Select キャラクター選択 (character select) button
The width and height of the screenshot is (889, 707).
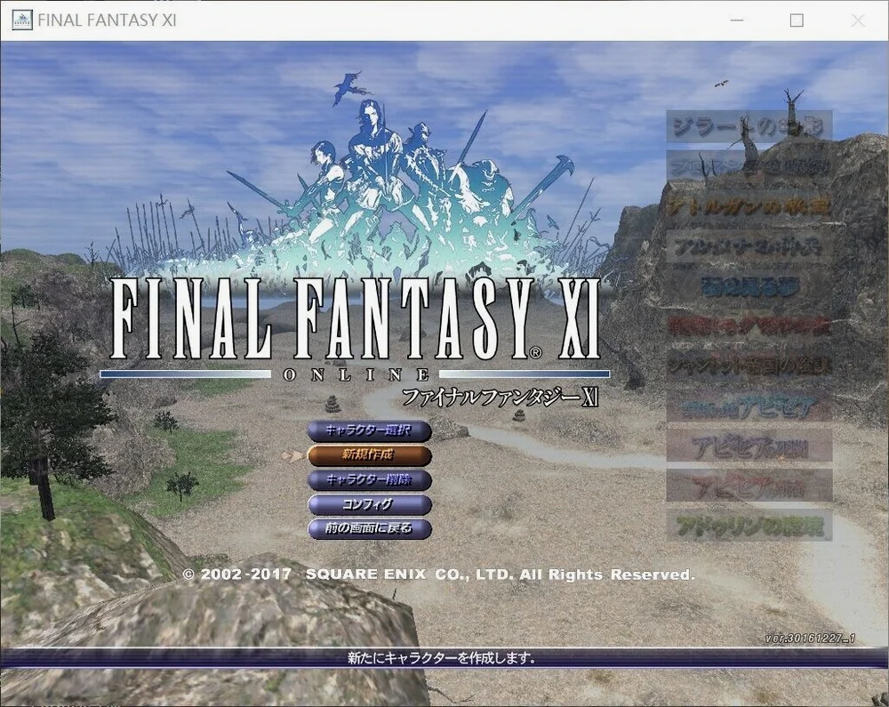coord(369,431)
